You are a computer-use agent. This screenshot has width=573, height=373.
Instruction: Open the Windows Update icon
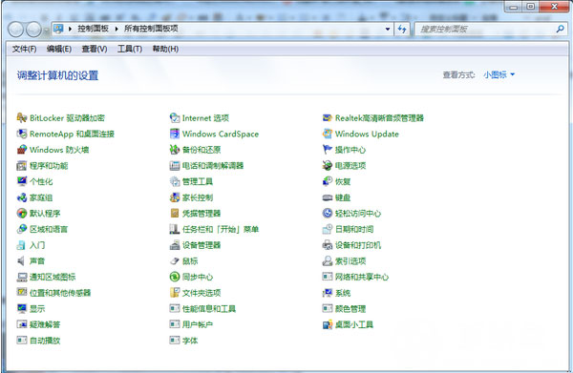pos(328,134)
